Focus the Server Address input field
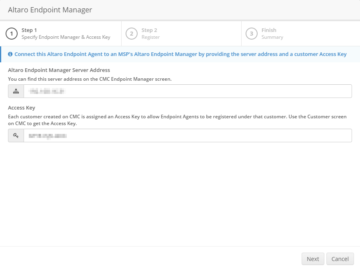Viewport: 360px width, 271px height. coord(188,91)
